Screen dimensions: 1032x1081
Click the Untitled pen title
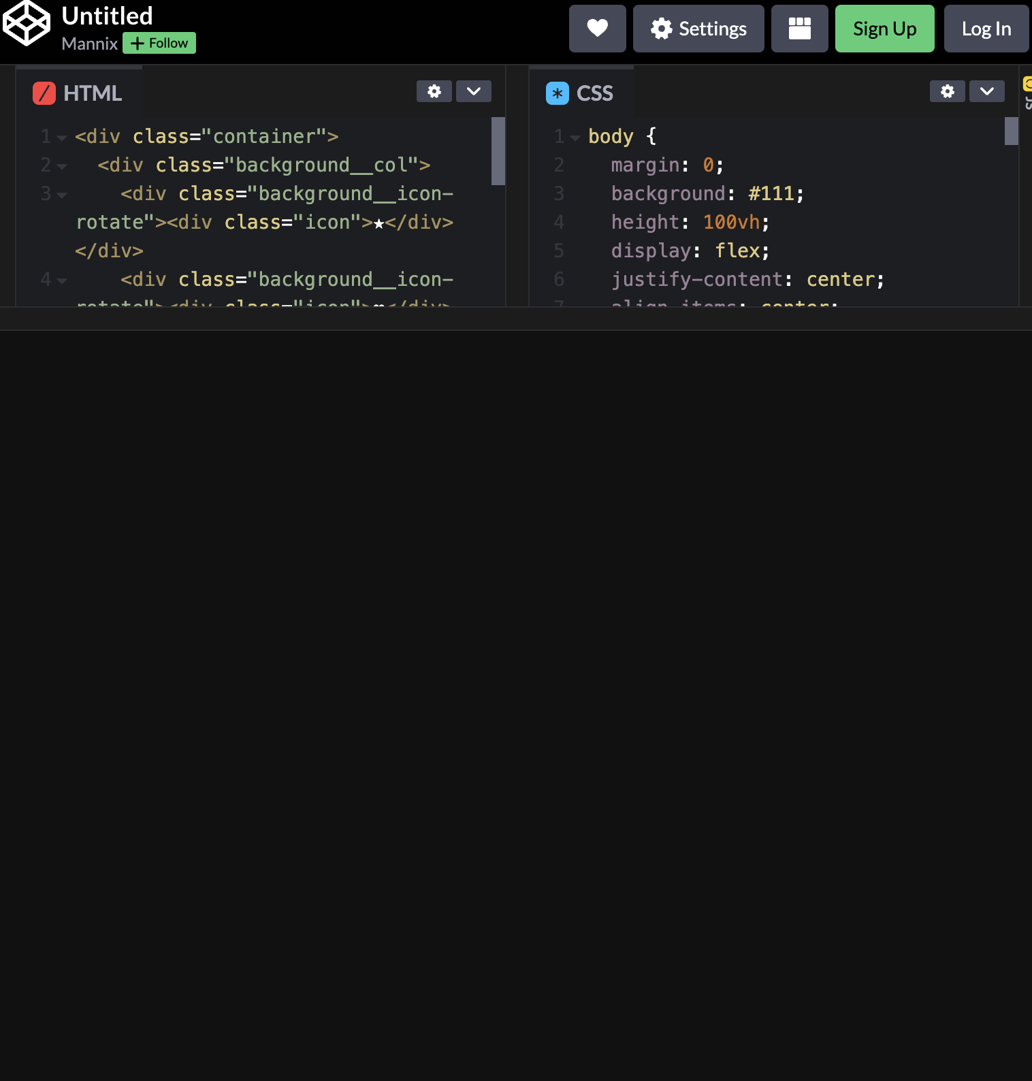[108, 16]
